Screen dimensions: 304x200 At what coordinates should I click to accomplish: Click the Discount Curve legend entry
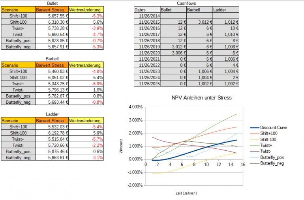(268, 127)
